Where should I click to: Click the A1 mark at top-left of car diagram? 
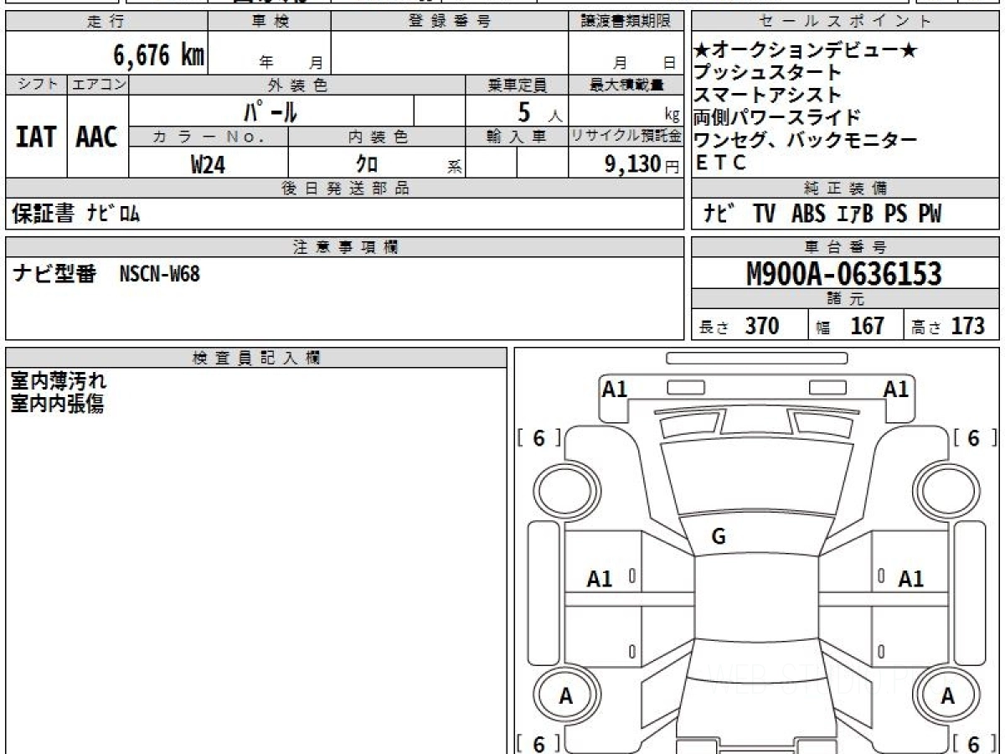615,390
